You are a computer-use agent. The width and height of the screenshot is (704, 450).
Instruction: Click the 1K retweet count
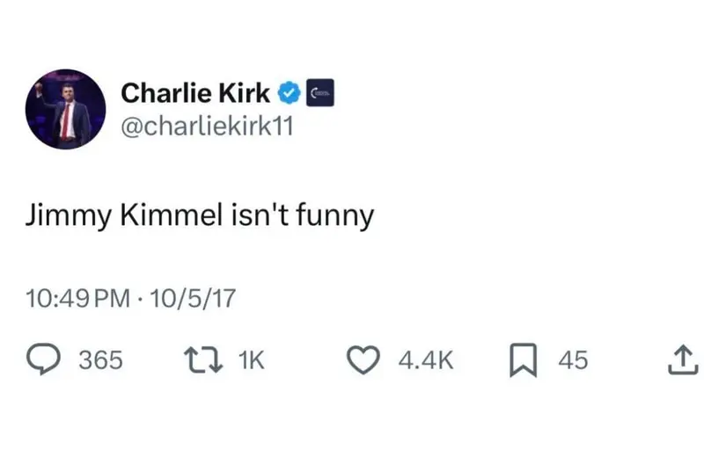[251, 359]
